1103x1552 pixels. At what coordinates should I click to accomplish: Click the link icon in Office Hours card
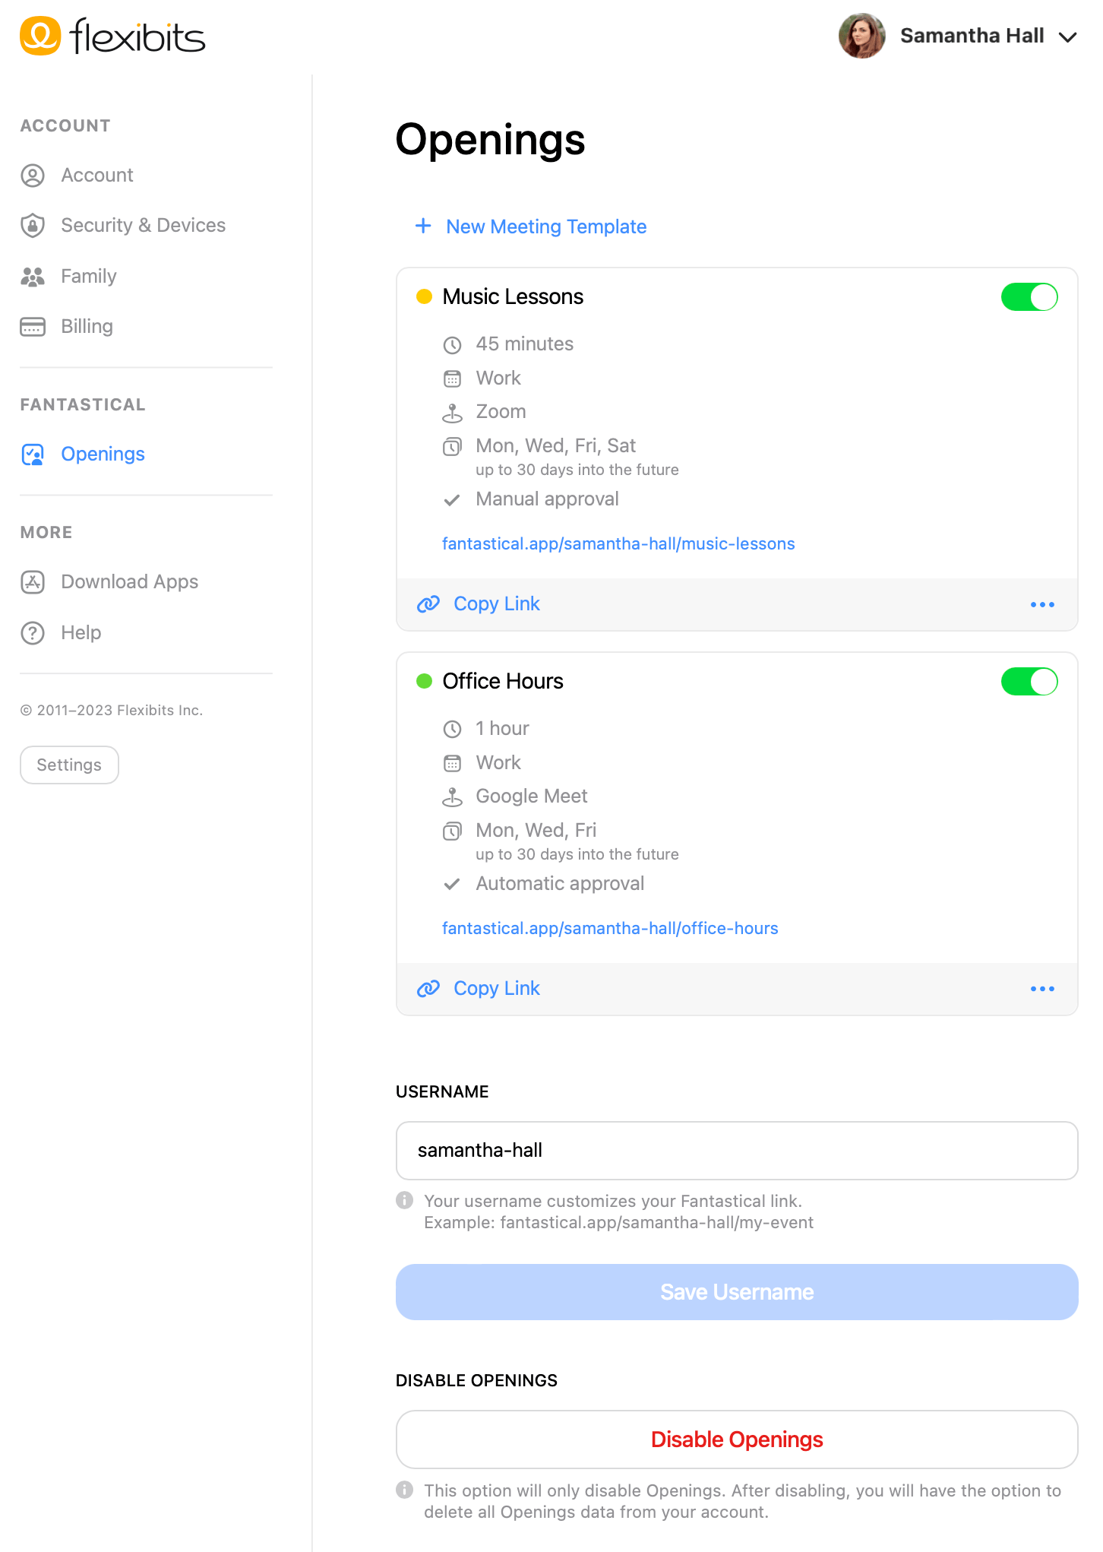pos(428,989)
